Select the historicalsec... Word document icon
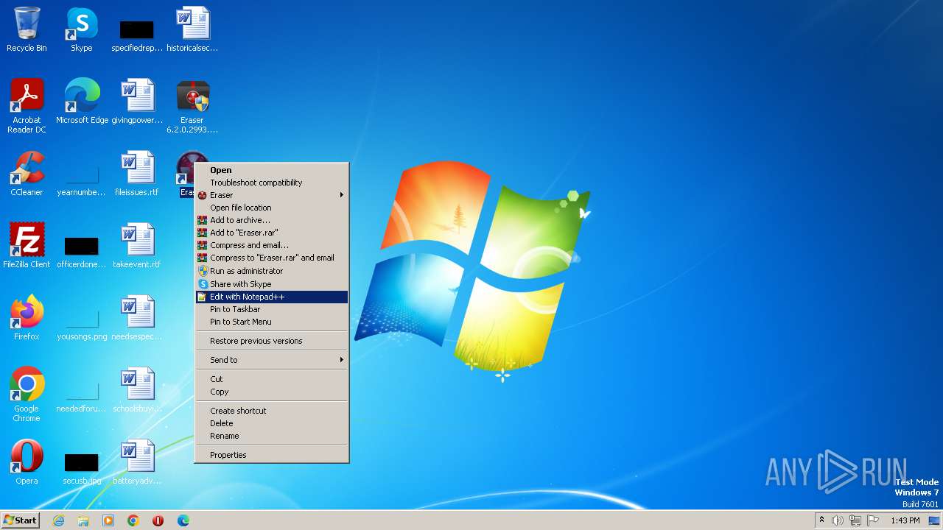The image size is (943, 530). tap(192, 29)
